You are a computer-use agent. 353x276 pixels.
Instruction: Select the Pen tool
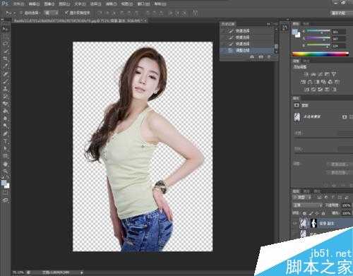click(x=5, y=134)
